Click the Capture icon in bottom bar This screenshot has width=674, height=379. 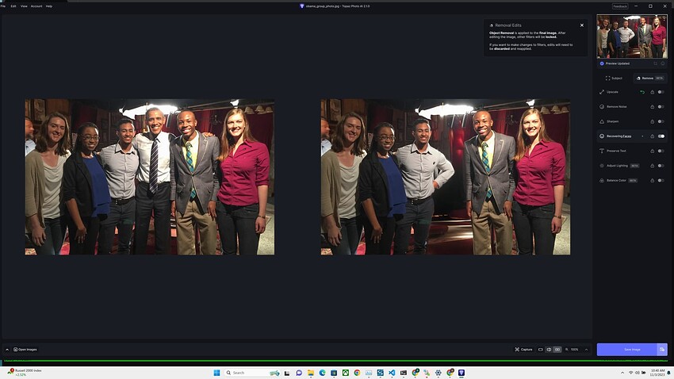pos(523,349)
